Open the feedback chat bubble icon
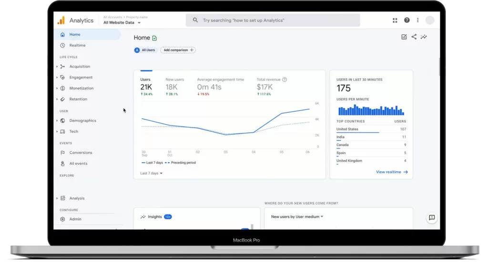Screen dimensions: 488x262 click(432, 218)
